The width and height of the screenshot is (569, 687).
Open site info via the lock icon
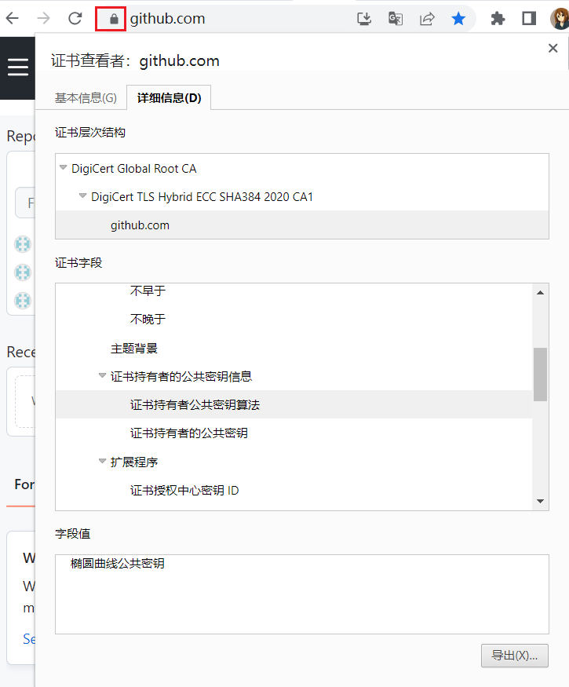point(114,19)
